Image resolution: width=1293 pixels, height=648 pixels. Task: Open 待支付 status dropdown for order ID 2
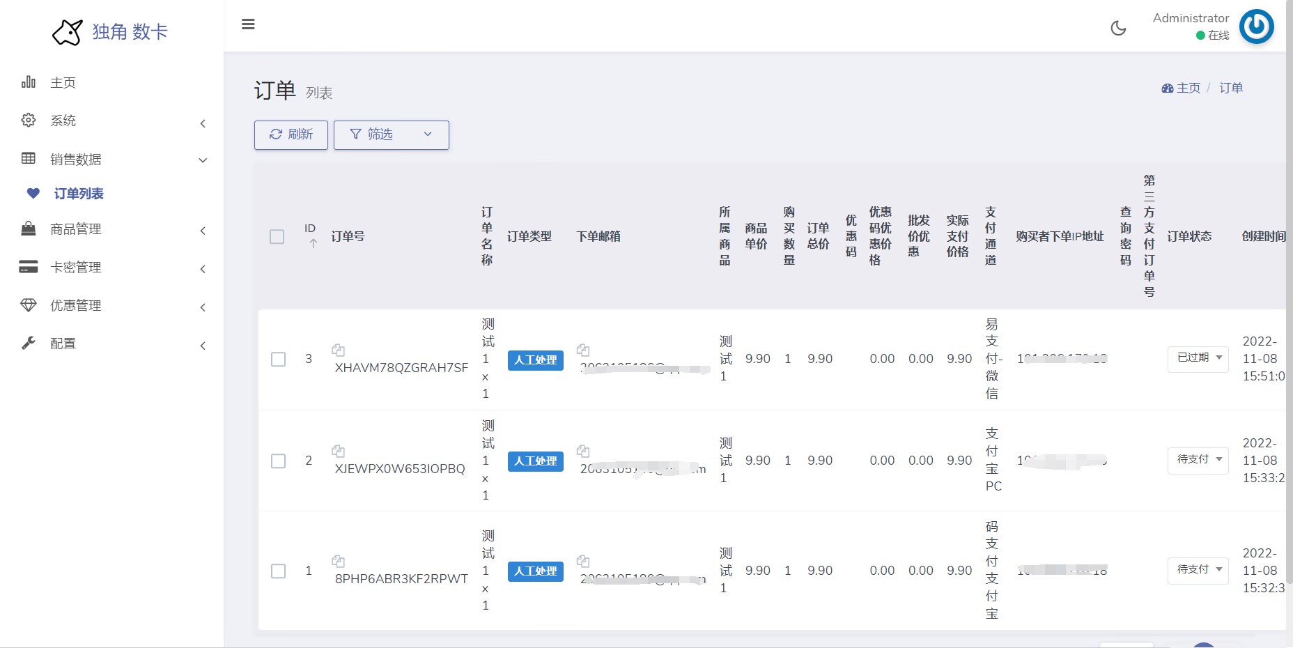click(x=1198, y=461)
